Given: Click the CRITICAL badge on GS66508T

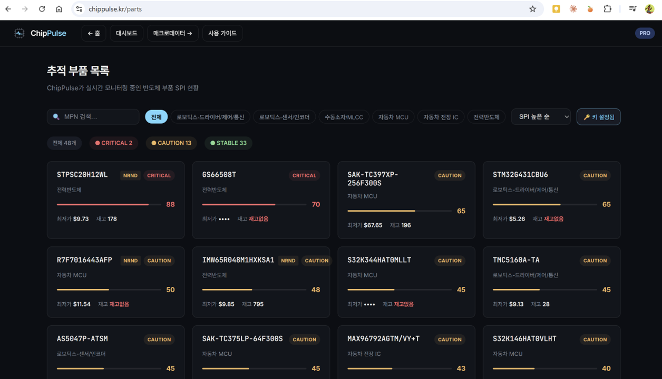Looking at the screenshot, I should pyautogui.click(x=304, y=175).
